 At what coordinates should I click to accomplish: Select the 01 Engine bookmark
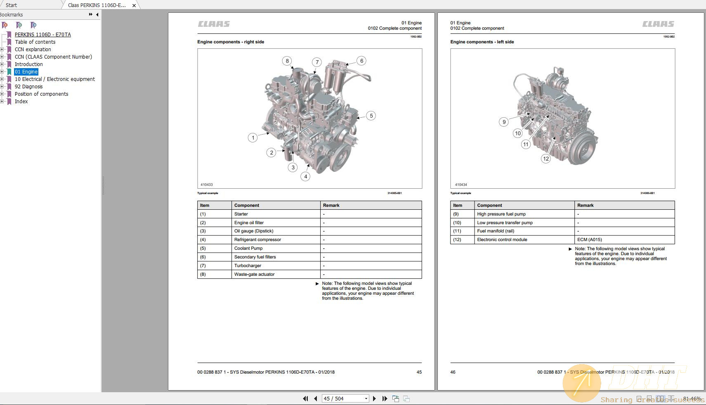click(26, 72)
